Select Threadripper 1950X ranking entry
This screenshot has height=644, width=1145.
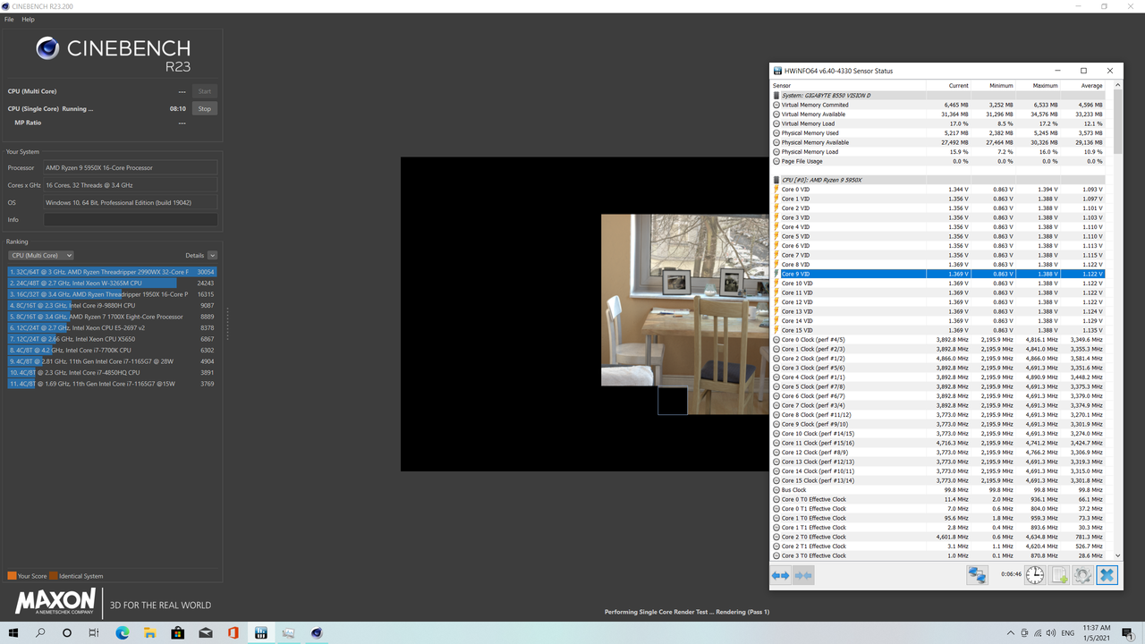point(112,294)
